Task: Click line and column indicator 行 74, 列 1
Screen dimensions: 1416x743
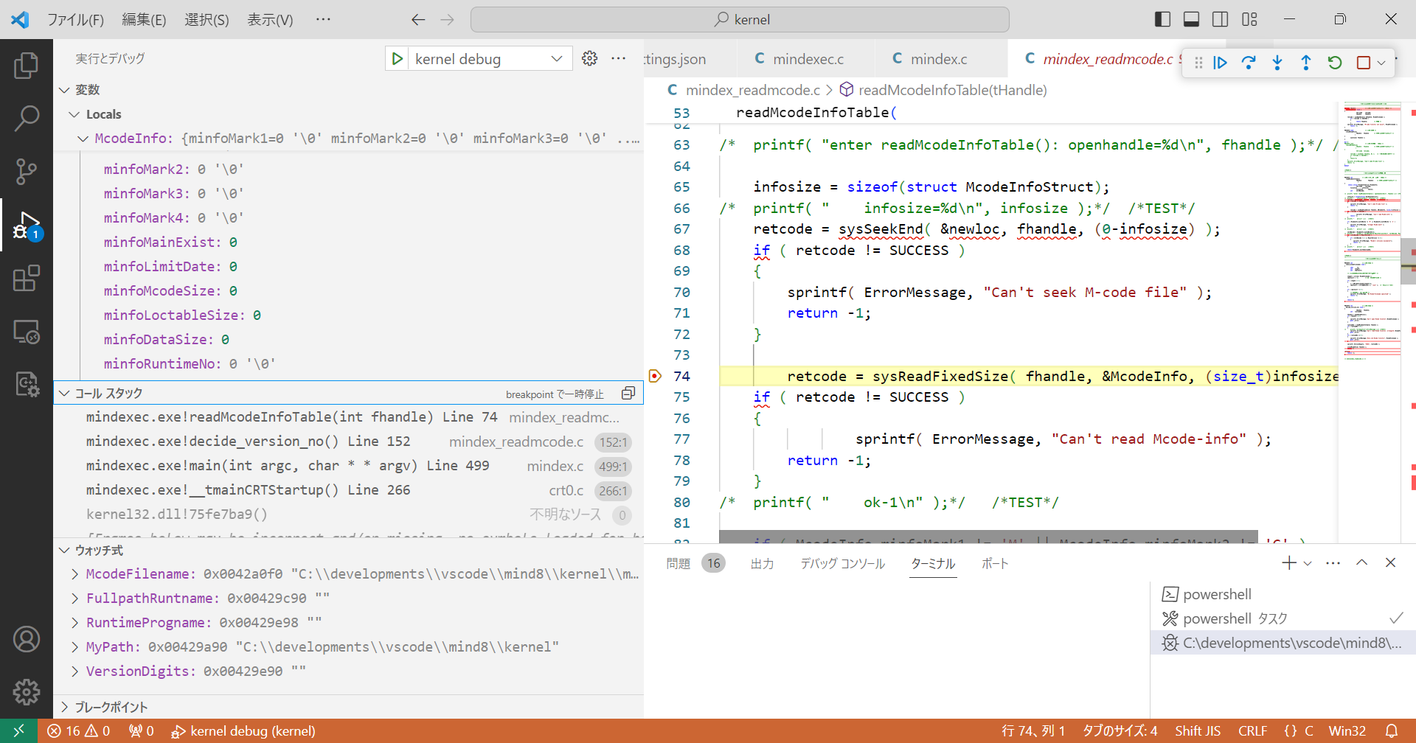Action: (x=1033, y=730)
